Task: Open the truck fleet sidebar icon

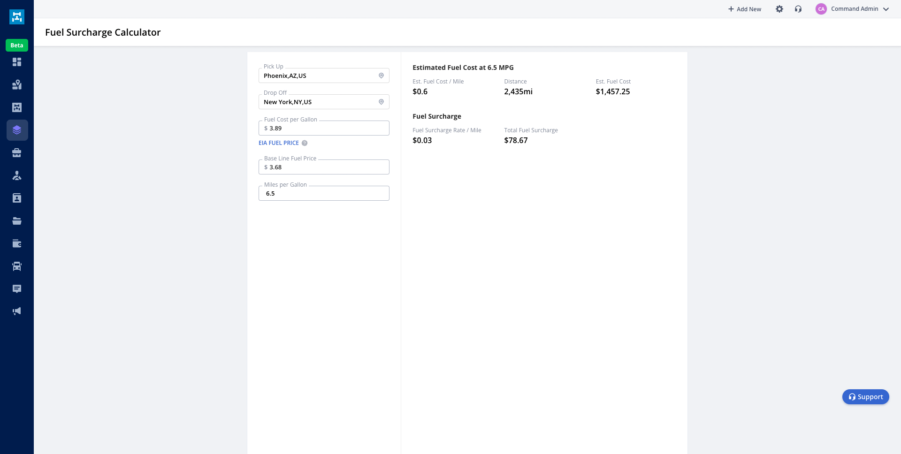Action: 17,266
